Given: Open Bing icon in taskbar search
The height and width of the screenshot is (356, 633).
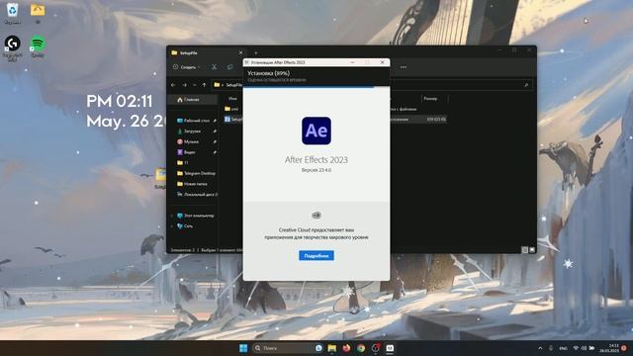Looking at the screenshot, I should 318,348.
